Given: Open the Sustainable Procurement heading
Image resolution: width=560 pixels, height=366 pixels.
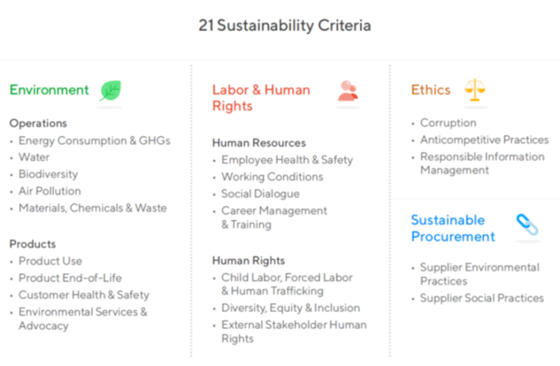Looking at the screenshot, I should click(453, 228).
